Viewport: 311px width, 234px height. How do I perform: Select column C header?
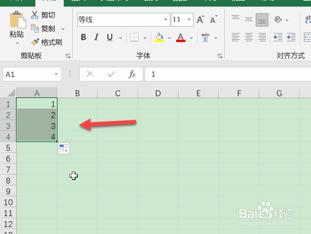click(118, 93)
